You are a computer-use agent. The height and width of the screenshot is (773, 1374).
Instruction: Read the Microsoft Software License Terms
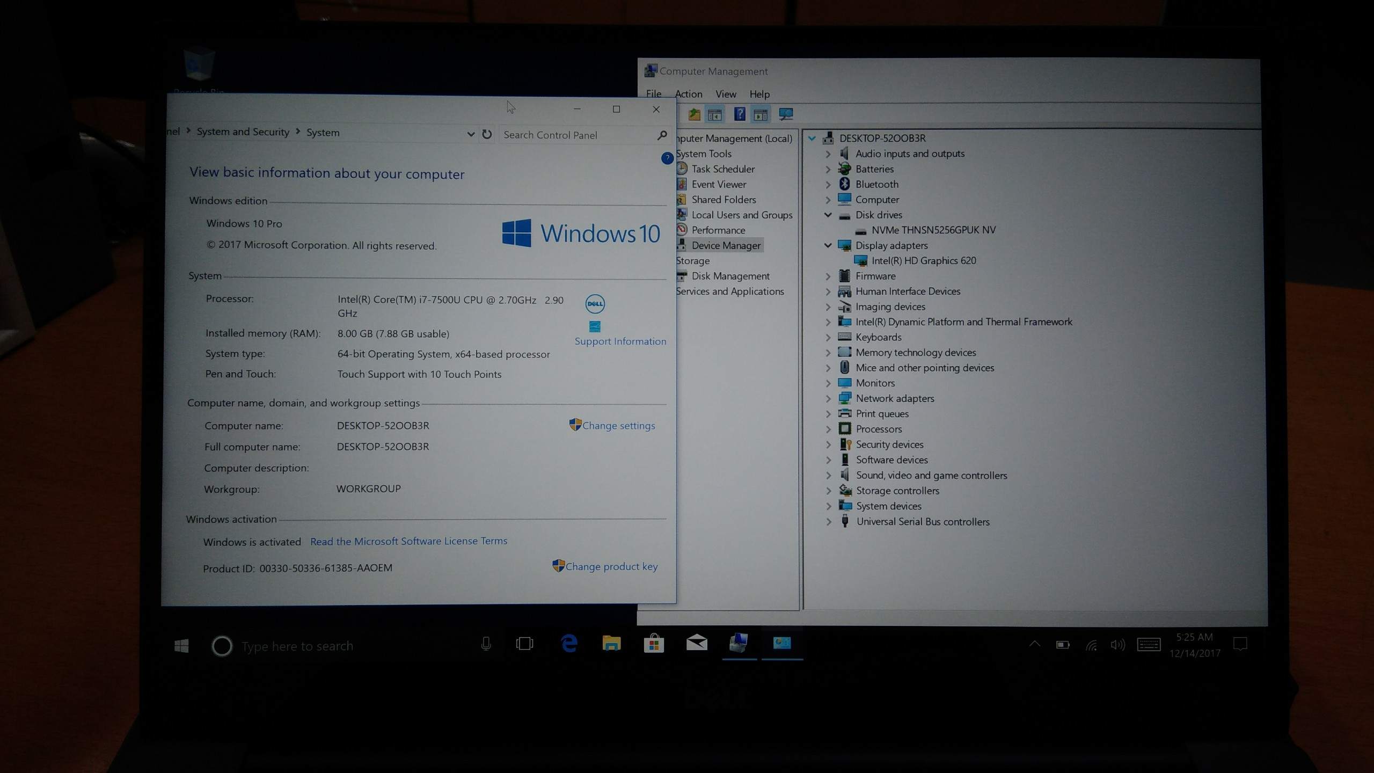[408, 541]
